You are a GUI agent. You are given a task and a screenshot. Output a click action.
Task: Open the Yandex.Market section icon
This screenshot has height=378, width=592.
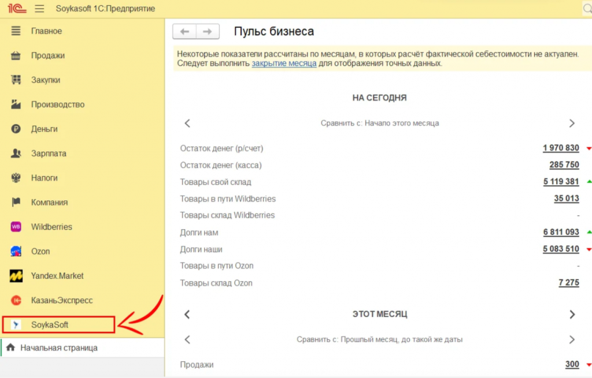[x=16, y=276]
